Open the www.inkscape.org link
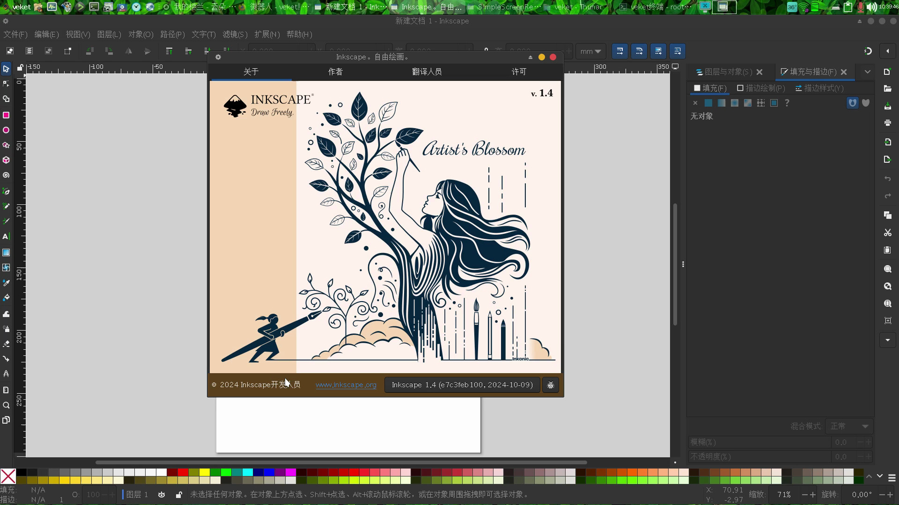Image resolution: width=899 pixels, height=505 pixels. pyautogui.click(x=346, y=385)
